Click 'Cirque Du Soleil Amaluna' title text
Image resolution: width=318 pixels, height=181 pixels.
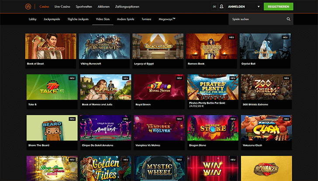point(97,145)
